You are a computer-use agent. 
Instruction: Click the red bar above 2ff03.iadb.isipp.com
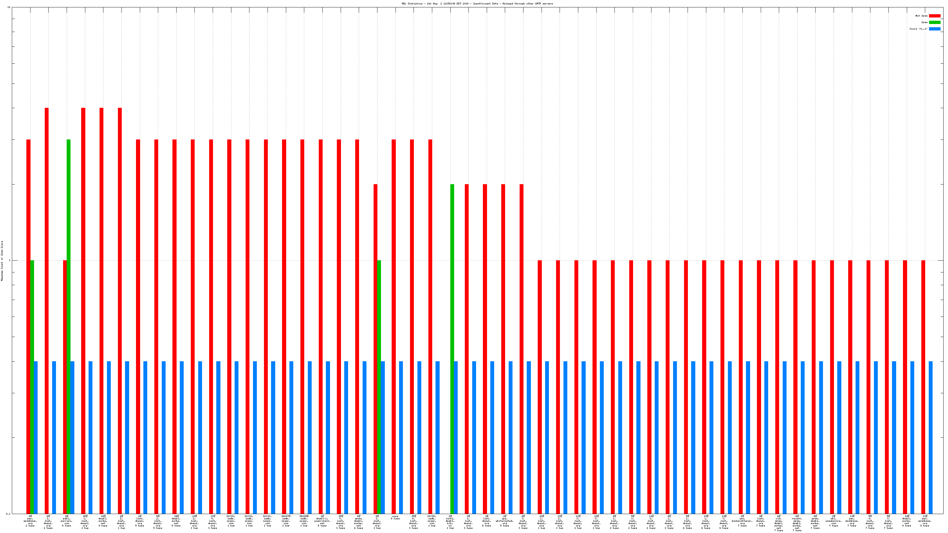(229, 294)
